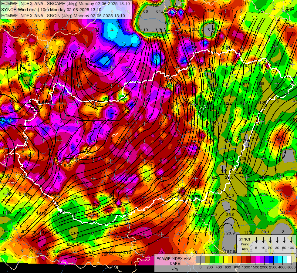Screen dimensions: 297x273
Task: Click the 29.4 value on the map
Action: [x=245, y=140]
